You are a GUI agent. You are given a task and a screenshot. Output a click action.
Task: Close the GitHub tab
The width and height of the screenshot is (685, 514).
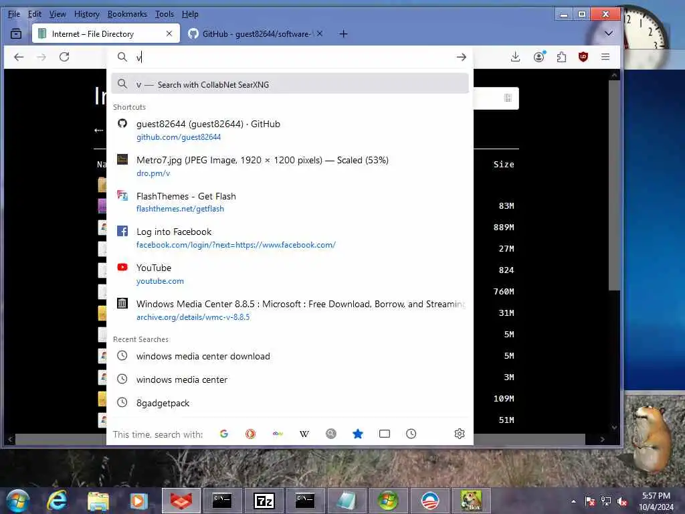tap(320, 33)
